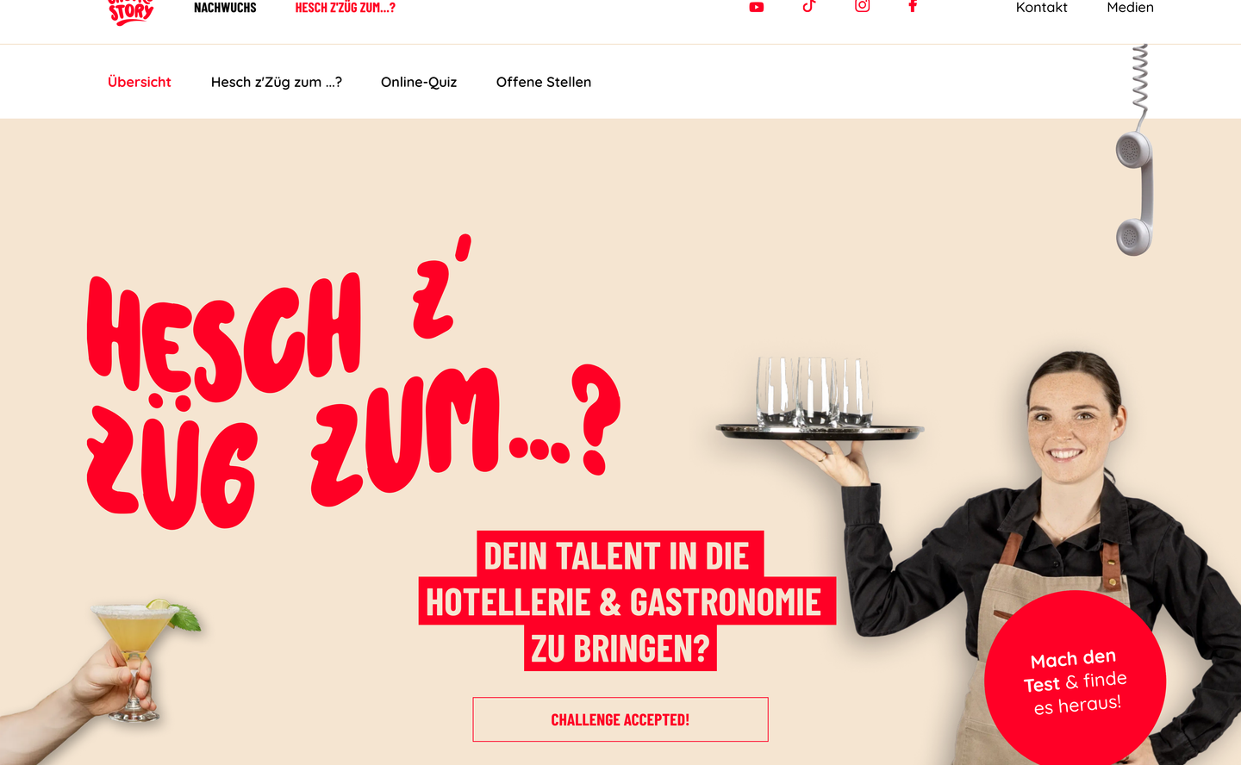View the Offene Stellen tab
Image resolution: width=1241 pixels, height=765 pixels.
[544, 82]
